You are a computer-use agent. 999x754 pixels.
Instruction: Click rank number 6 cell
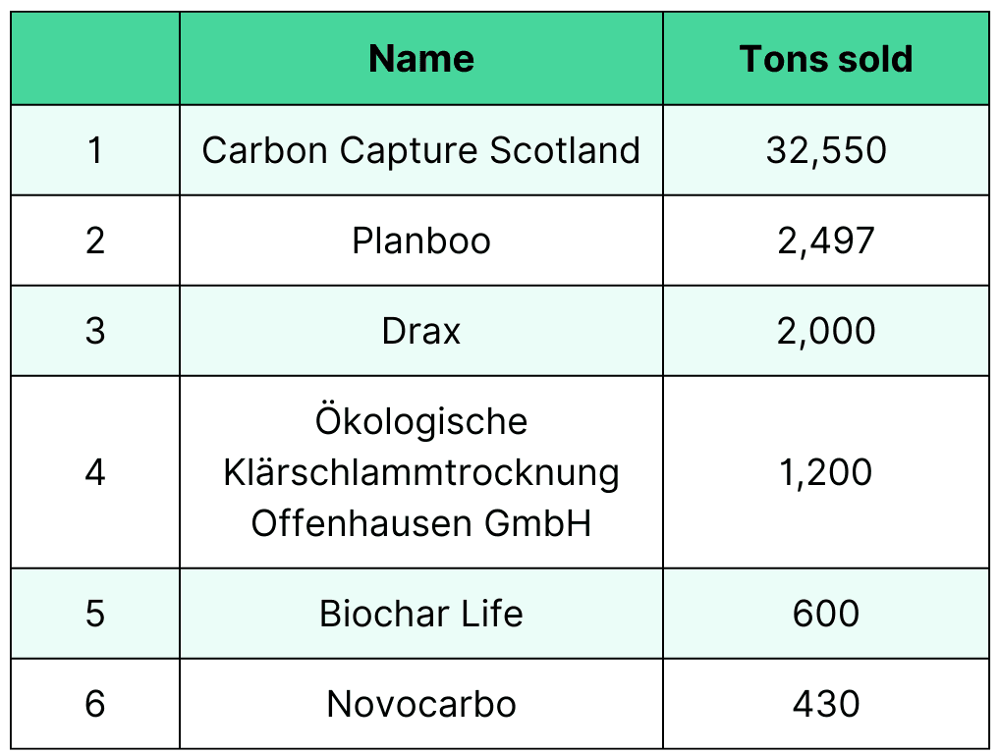click(x=95, y=704)
